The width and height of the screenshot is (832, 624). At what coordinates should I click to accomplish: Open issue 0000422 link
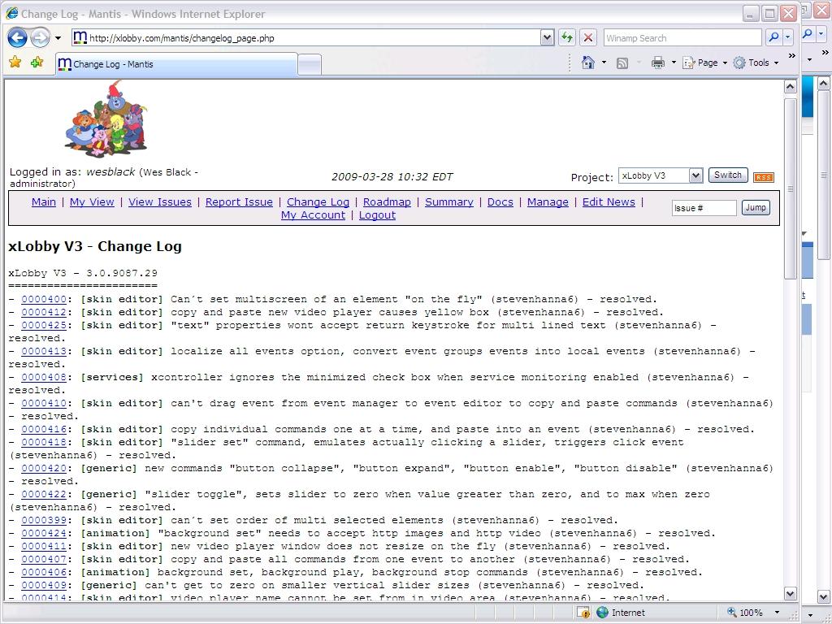[x=44, y=495]
